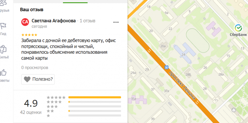This screenshot has height=123, width=248.
Task: Filter by two-star rating bar
Action: [x=95, y=111]
